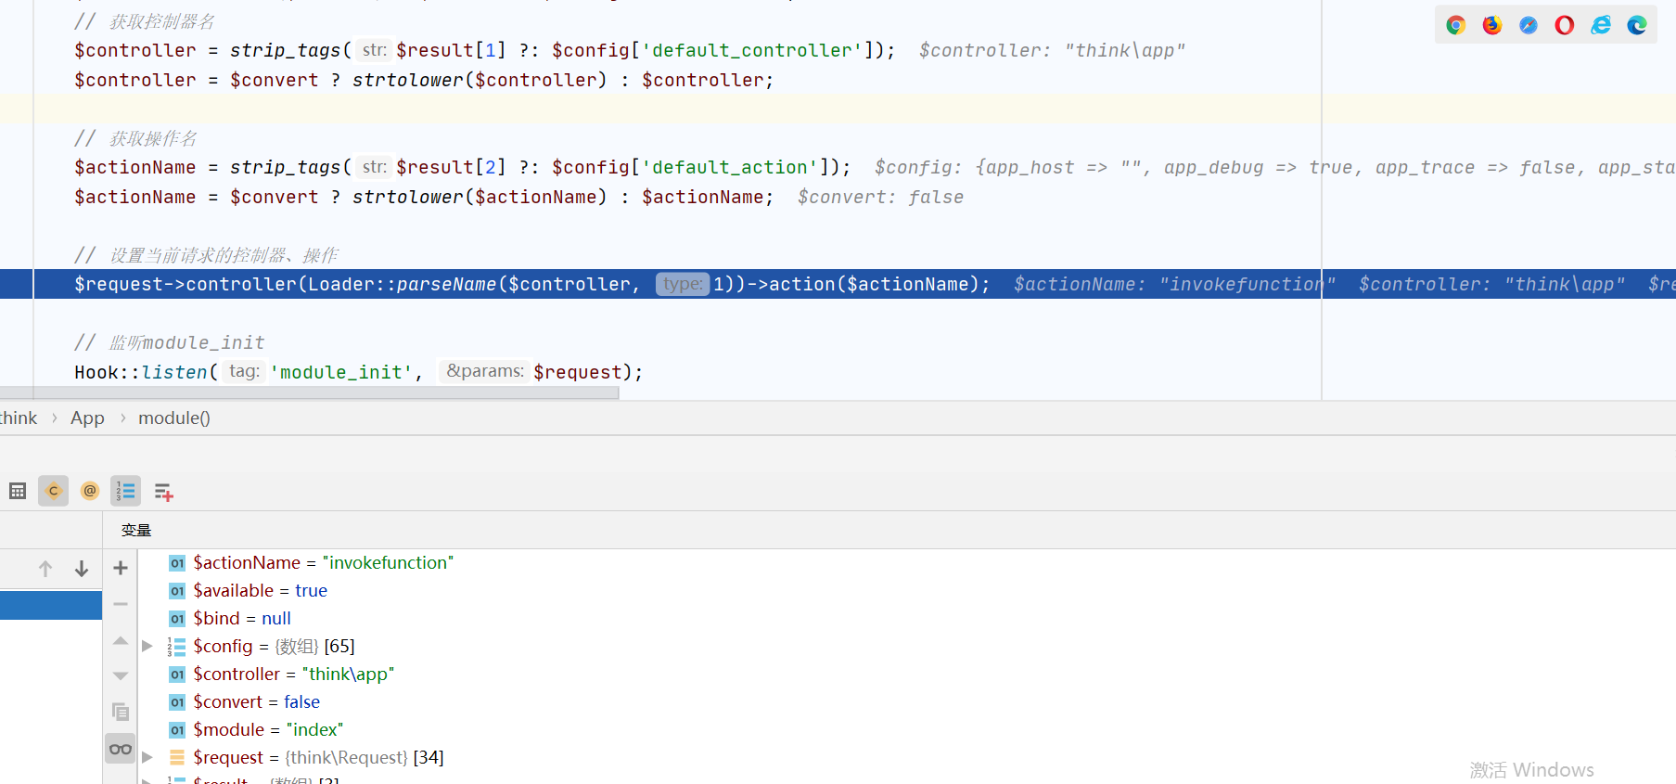Toggle sort variables alphabetically icon
The image size is (1676, 784).
pyautogui.click(x=125, y=491)
